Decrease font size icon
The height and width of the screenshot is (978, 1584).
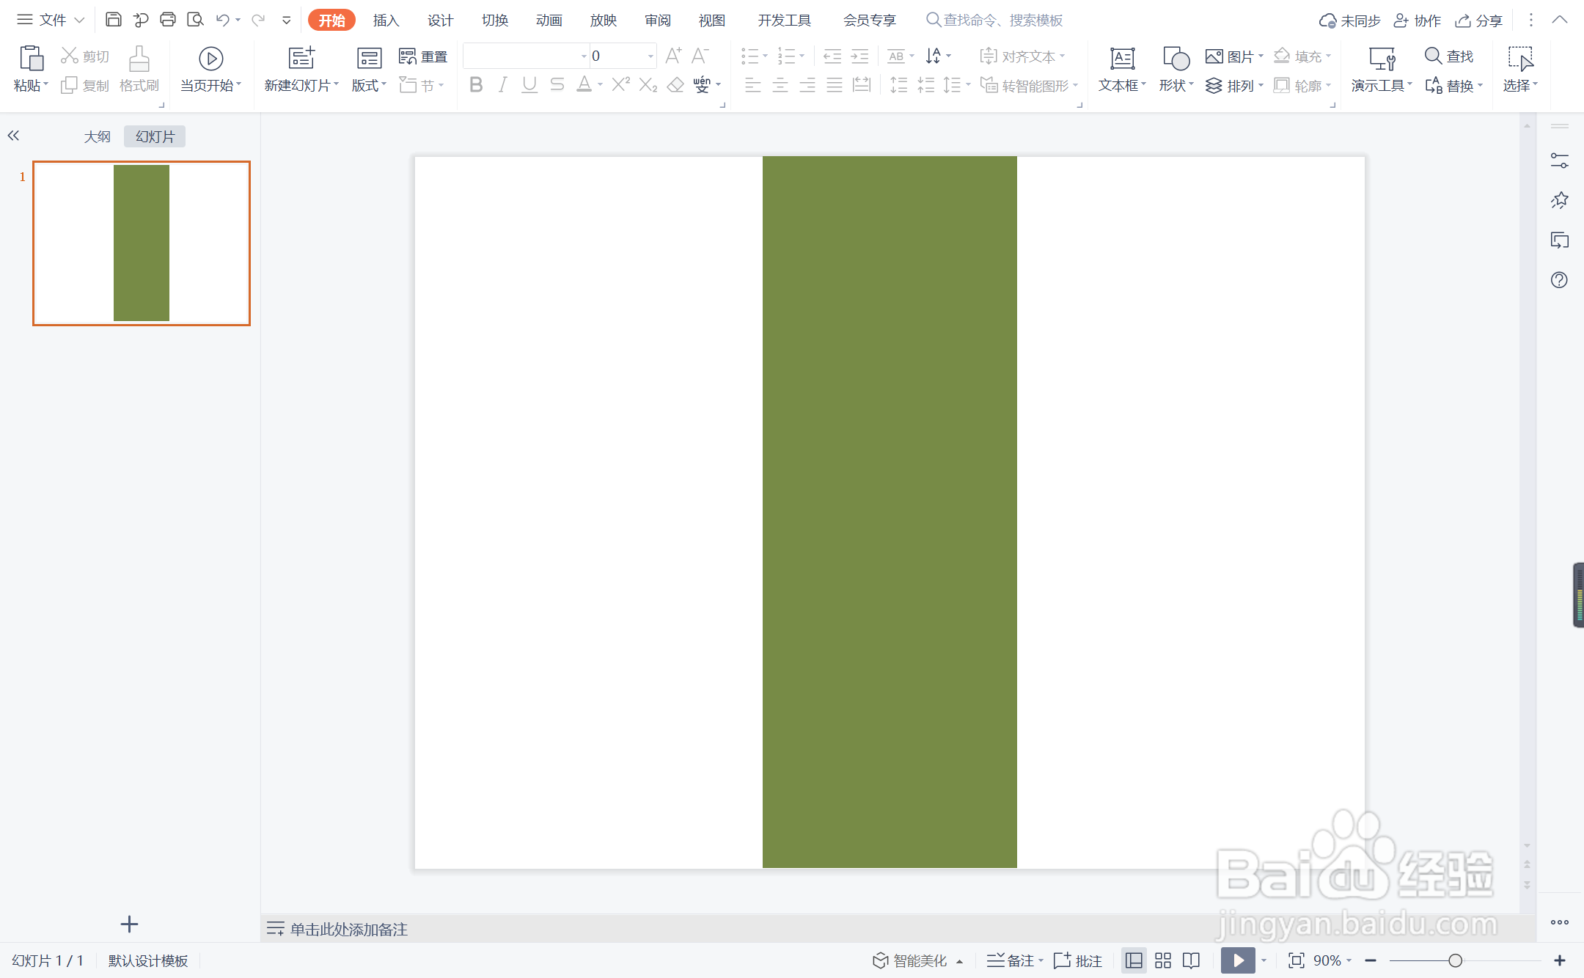(700, 56)
